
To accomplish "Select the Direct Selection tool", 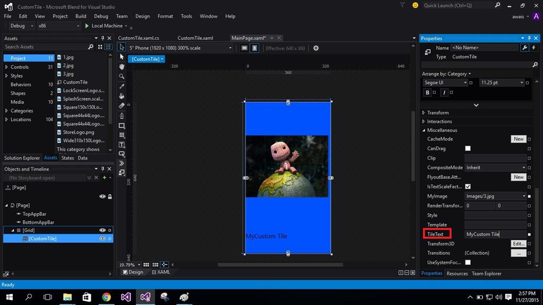I will tap(122, 57).
